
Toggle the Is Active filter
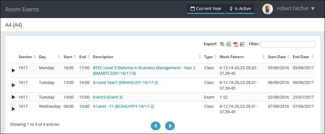coord(240,9)
